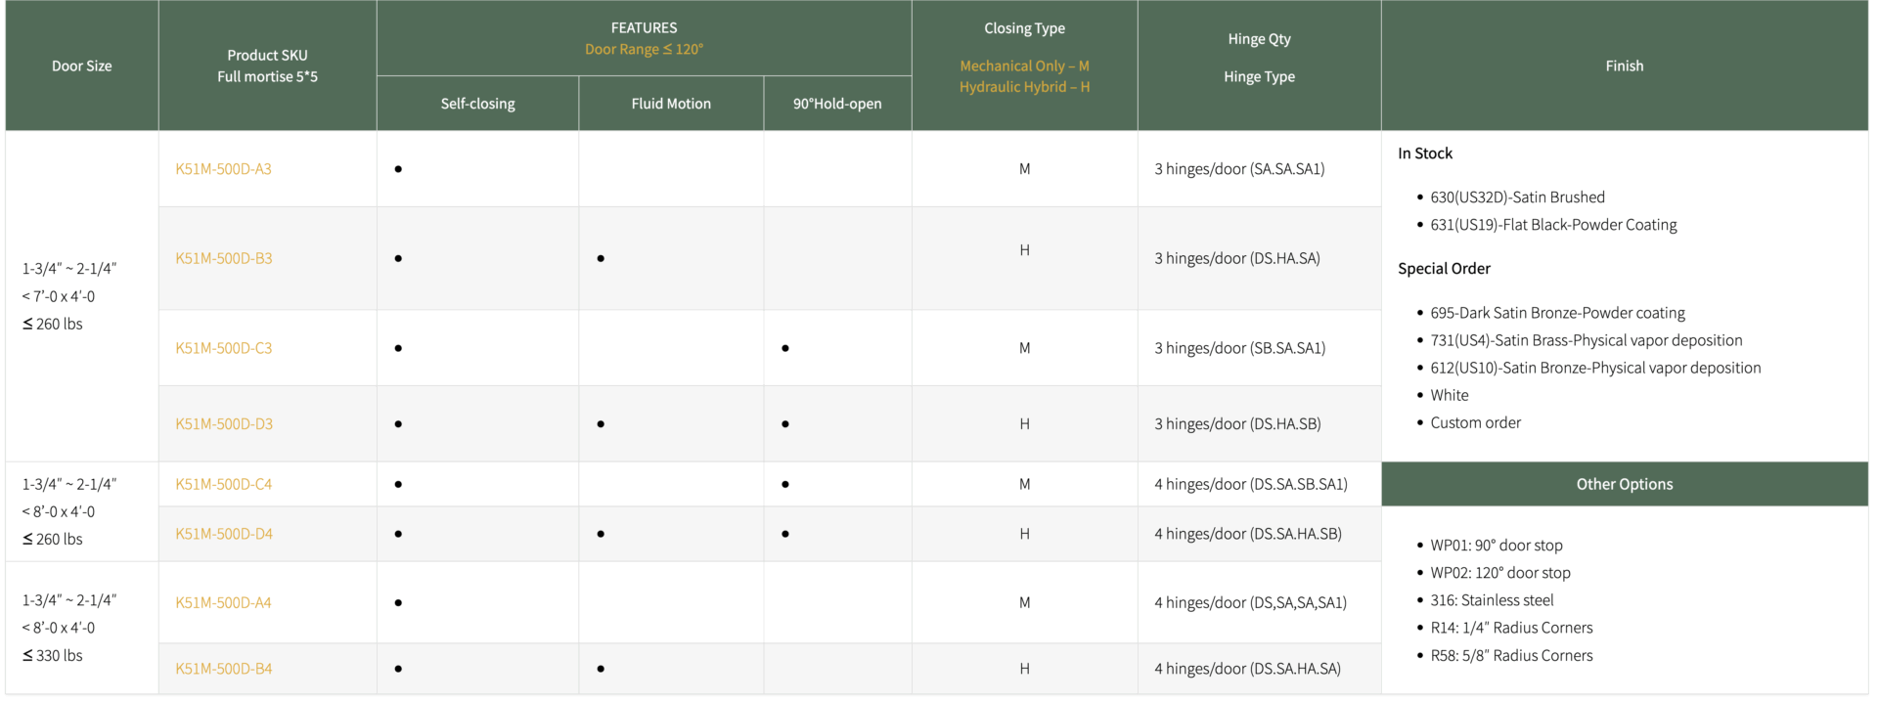Click Fluid Motion dot for K51M-500D-B4

pyautogui.click(x=601, y=669)
